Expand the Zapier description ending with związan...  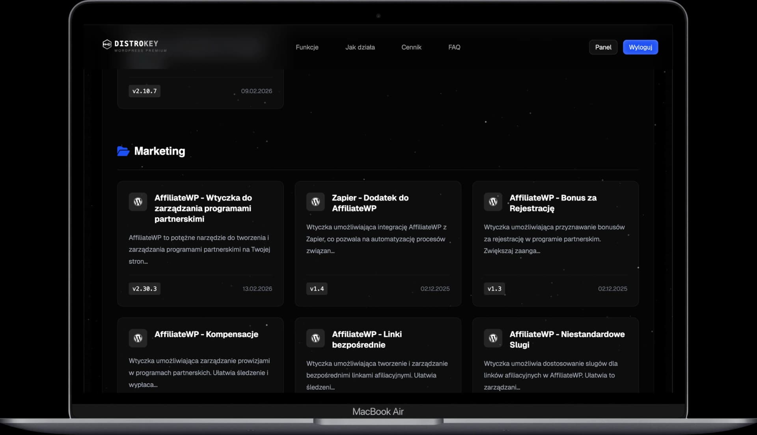(x=376, y=239)
